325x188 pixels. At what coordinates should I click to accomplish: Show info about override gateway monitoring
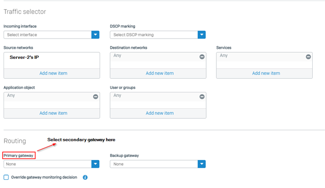click(85, 177)
